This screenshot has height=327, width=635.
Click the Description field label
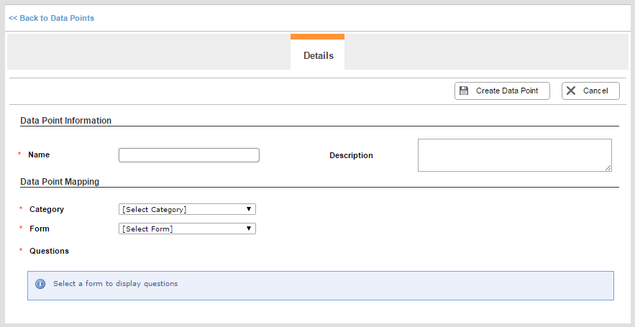point(351,155)
